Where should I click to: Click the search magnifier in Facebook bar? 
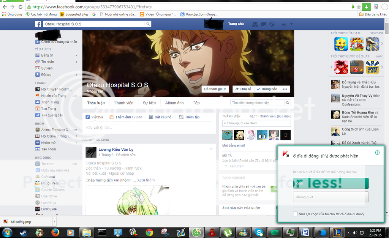[148, 24]
